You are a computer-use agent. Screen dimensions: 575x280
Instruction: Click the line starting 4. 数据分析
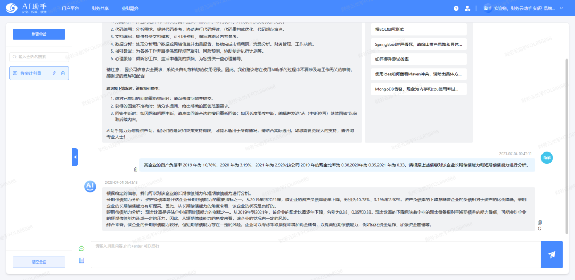tap(212, 44)
